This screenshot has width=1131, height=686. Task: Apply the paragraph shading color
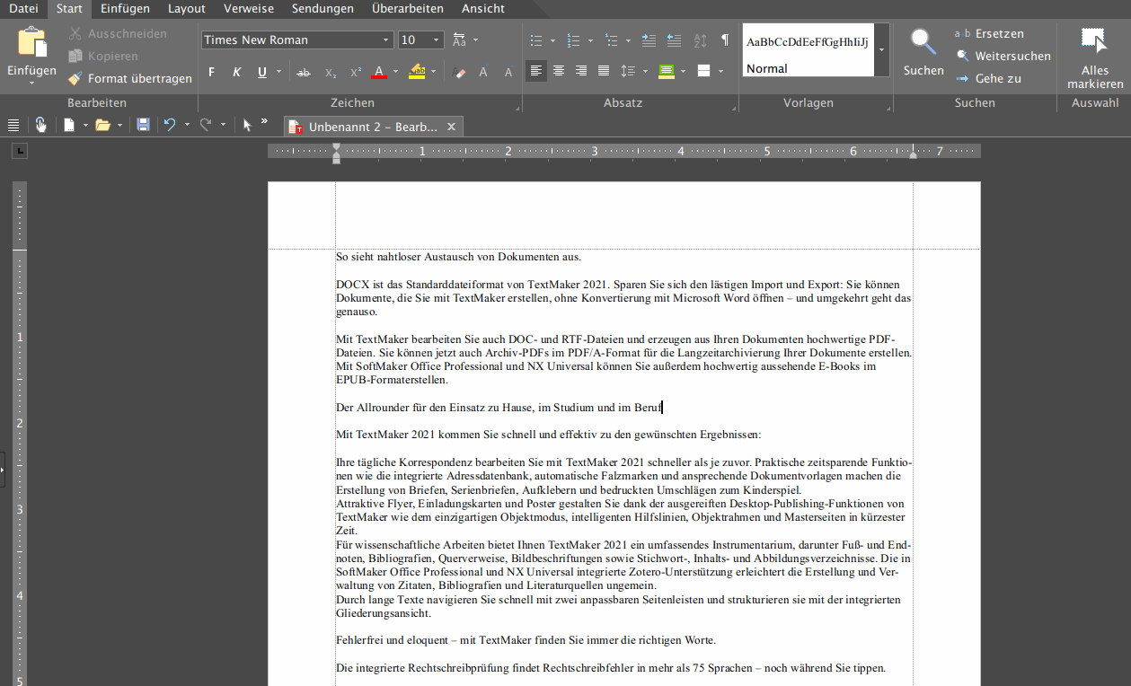click(666, 71)
